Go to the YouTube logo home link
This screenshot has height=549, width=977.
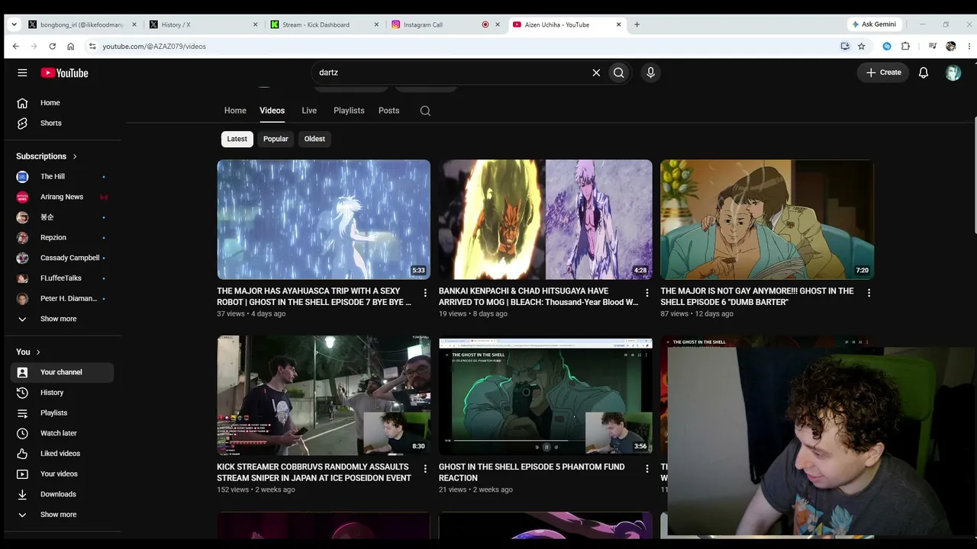[65, 73]
